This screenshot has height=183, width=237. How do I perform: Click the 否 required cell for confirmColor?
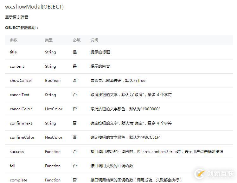(x=75, y=137)
